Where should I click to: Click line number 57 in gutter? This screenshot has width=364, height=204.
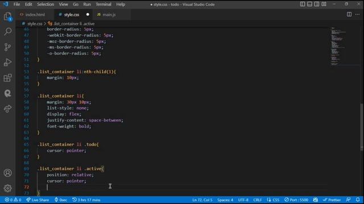[27, 96]
